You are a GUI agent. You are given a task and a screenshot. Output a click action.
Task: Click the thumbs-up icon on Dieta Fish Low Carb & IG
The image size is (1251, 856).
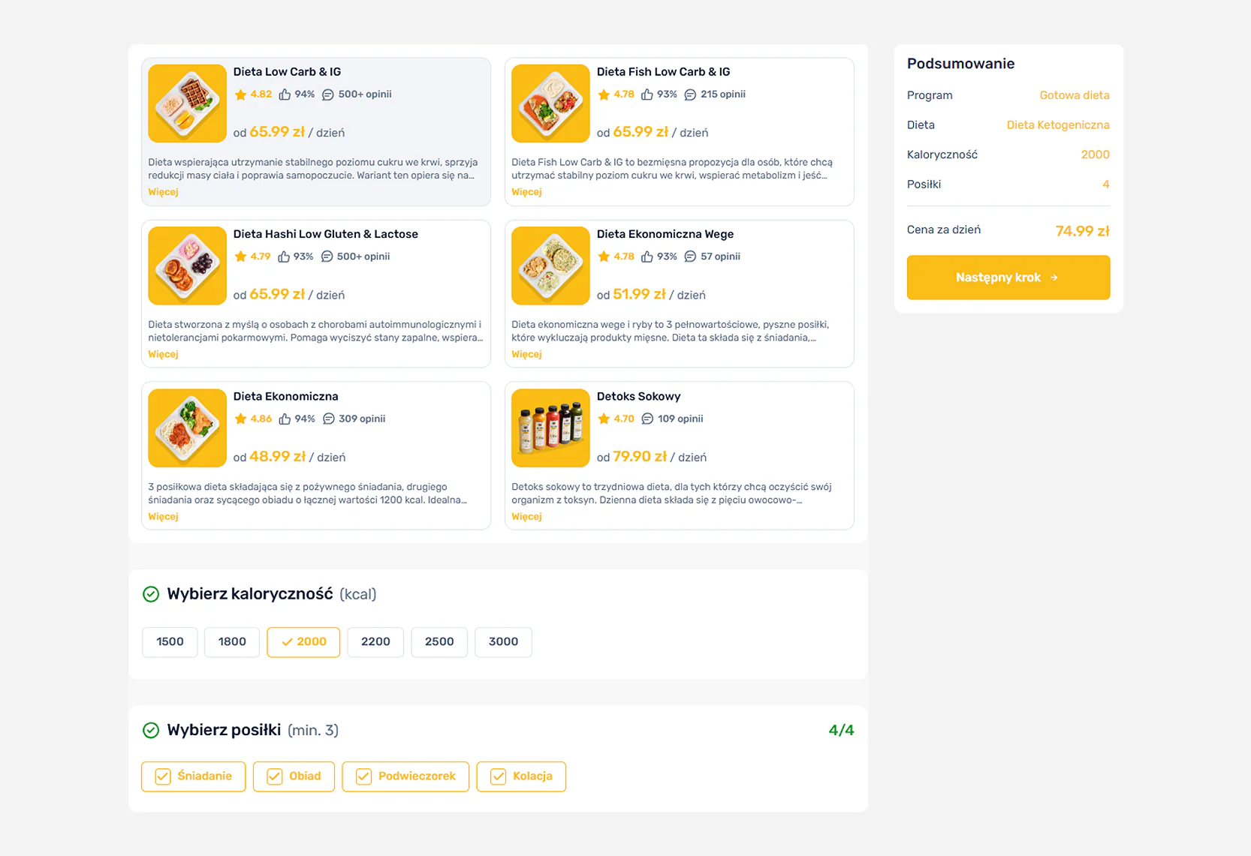(x=647, y=95)
